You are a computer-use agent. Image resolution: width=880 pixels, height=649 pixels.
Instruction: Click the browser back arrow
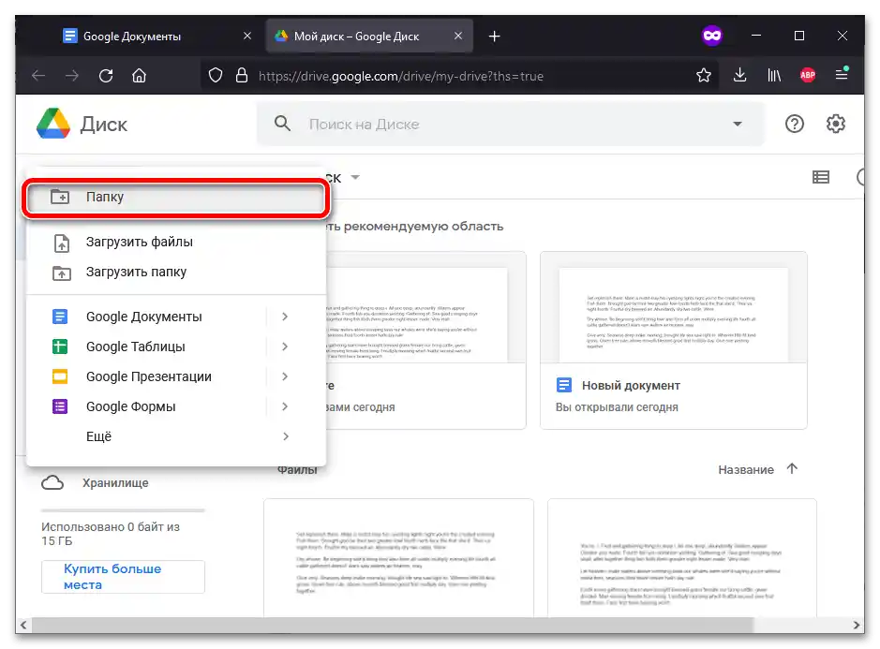pos(38,75)
